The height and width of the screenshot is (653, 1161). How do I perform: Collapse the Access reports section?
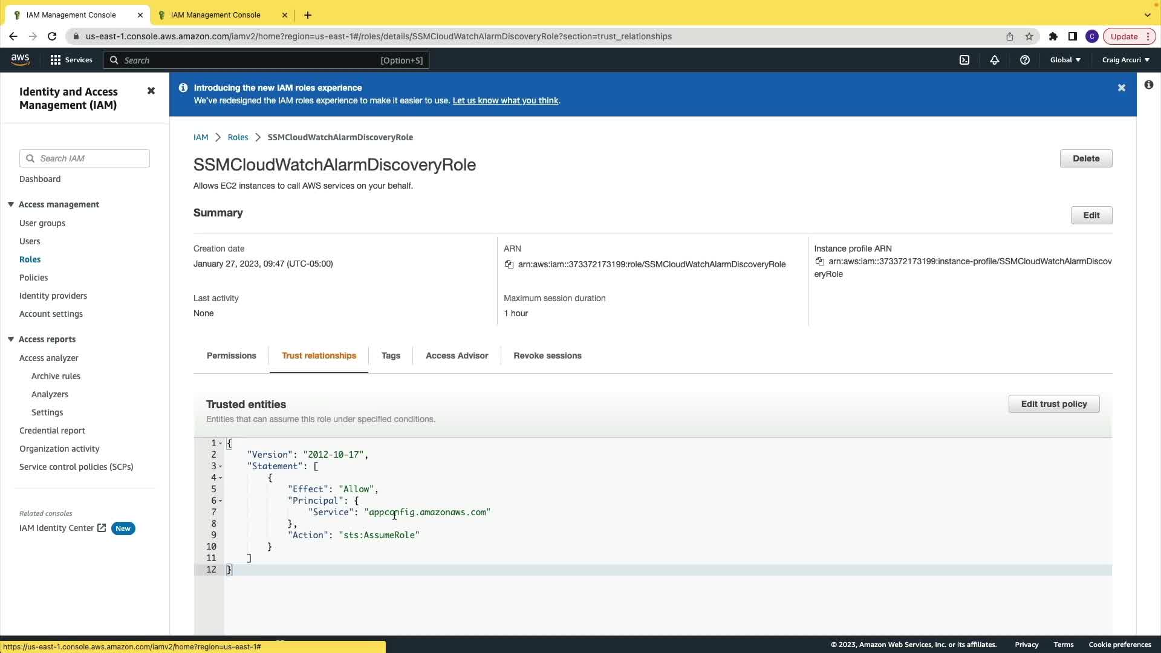coord(11,339)
